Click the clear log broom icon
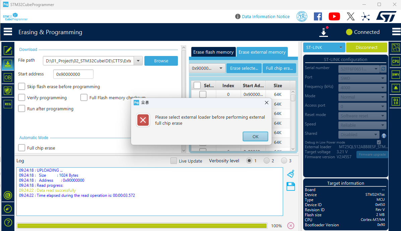The image size is (401, 231). (x=290, y=174)
